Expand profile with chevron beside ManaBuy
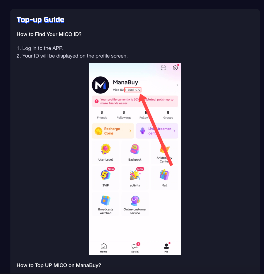Viewport: 264px width, 274px height. pyautogui.click(x=177, y=85)
